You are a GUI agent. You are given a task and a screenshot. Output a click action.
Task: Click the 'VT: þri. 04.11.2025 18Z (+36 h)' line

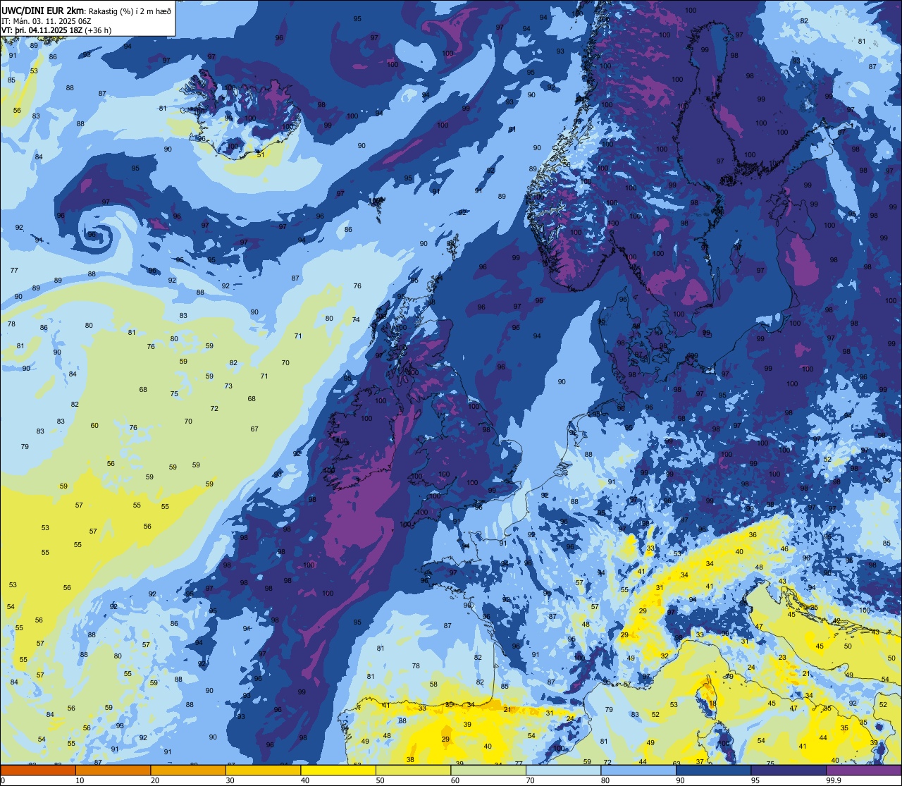point(56,30)
